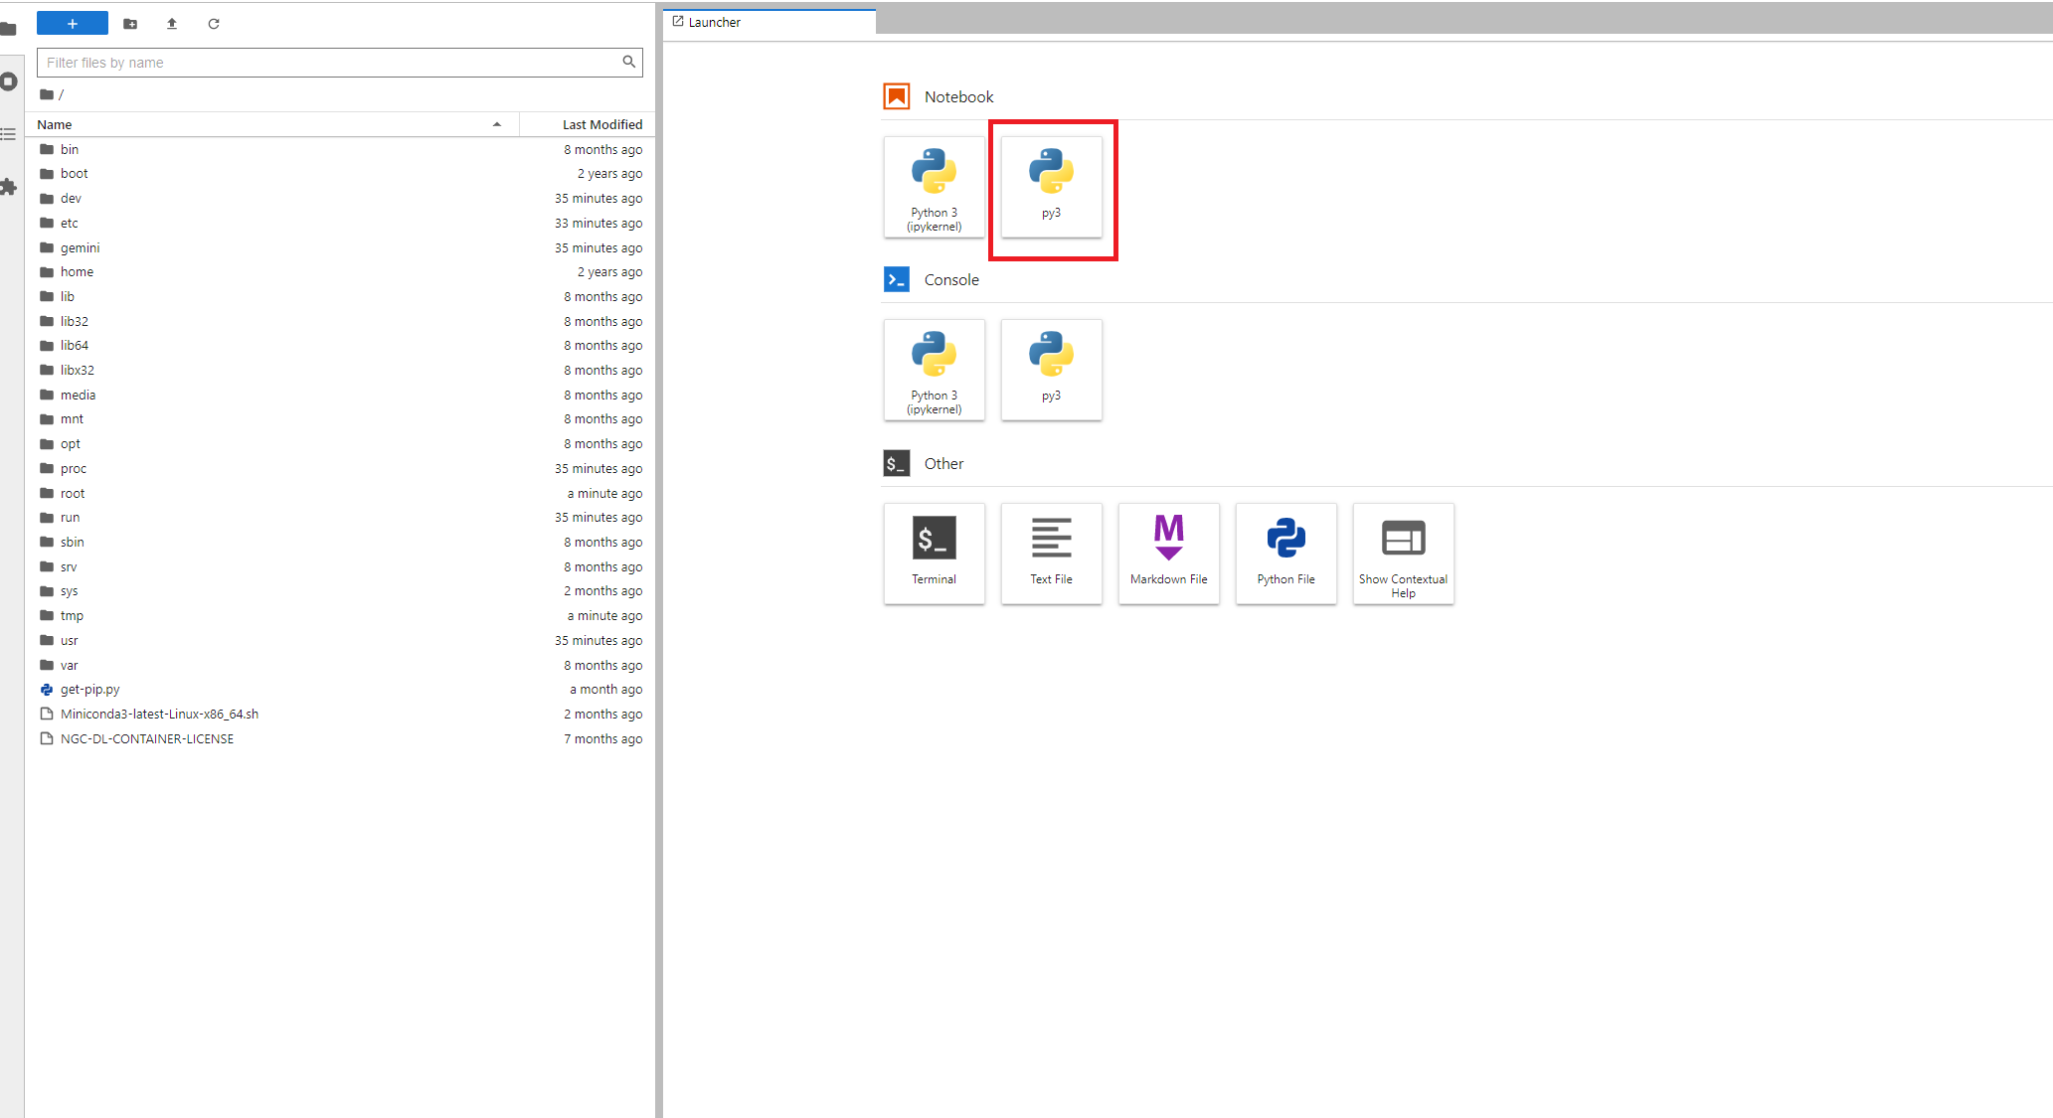Click the Filter files by name field
Screen dimensions: 2053x1118
point(340,62)
